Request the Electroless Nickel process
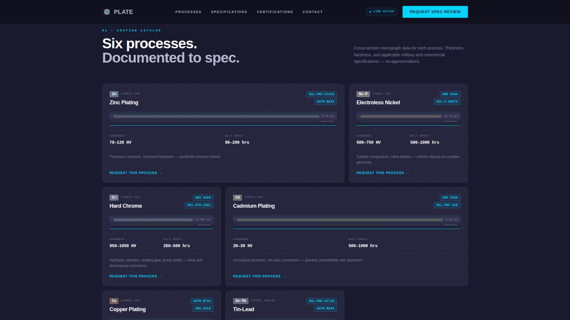Screen dimensions: 570x320 click(383, 173)
